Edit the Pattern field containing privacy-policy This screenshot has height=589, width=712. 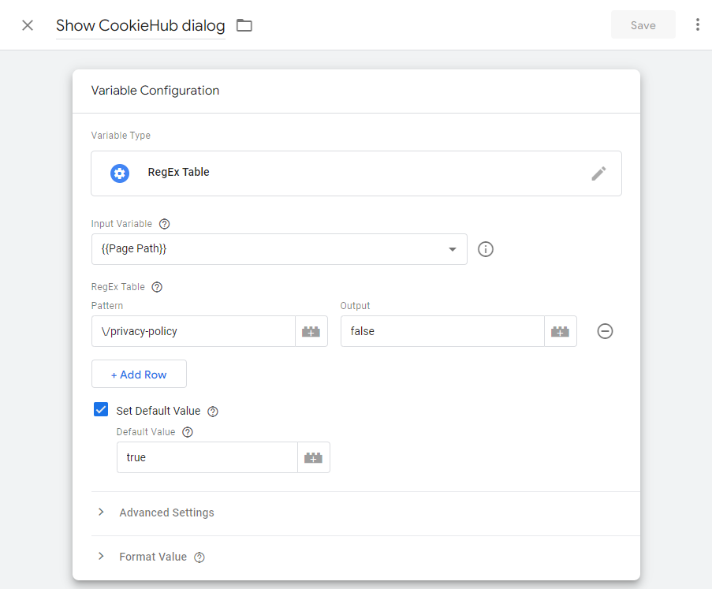[193, 331]
